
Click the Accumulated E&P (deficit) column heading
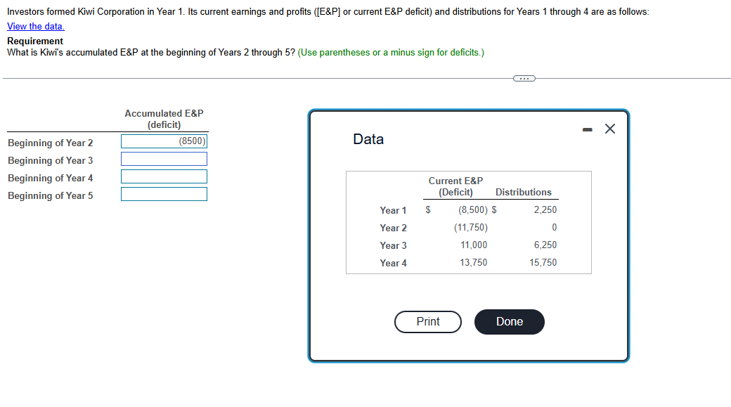(x=164, y=118)
